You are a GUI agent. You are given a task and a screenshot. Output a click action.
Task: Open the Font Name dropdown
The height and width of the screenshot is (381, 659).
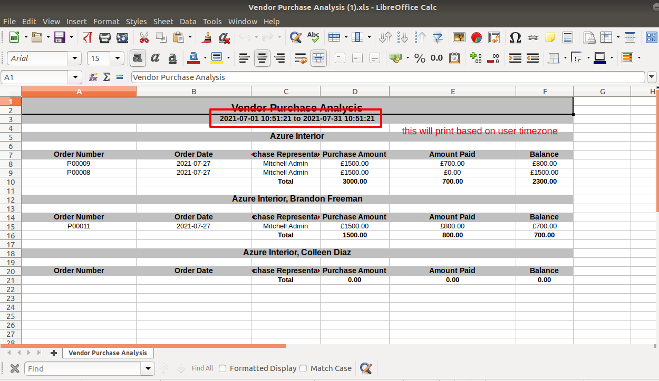(x=75, y=58)
